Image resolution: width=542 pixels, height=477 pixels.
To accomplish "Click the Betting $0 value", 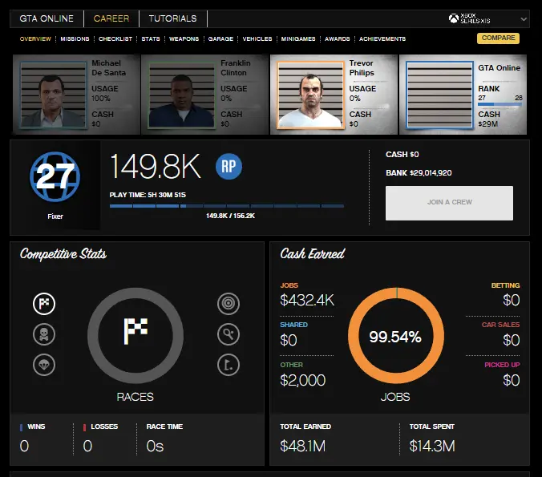I will [512, 300].
